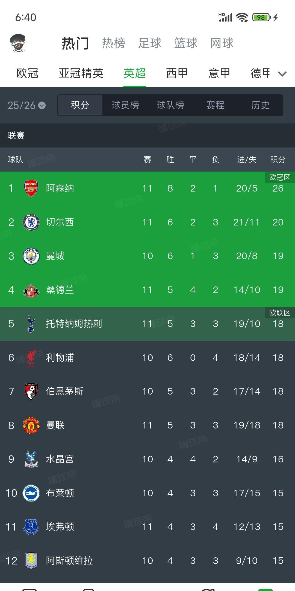The height and width of the screenshot is (591, 295).
Task: Select the Crystal Palace club badge
Action: pos(31,459)
